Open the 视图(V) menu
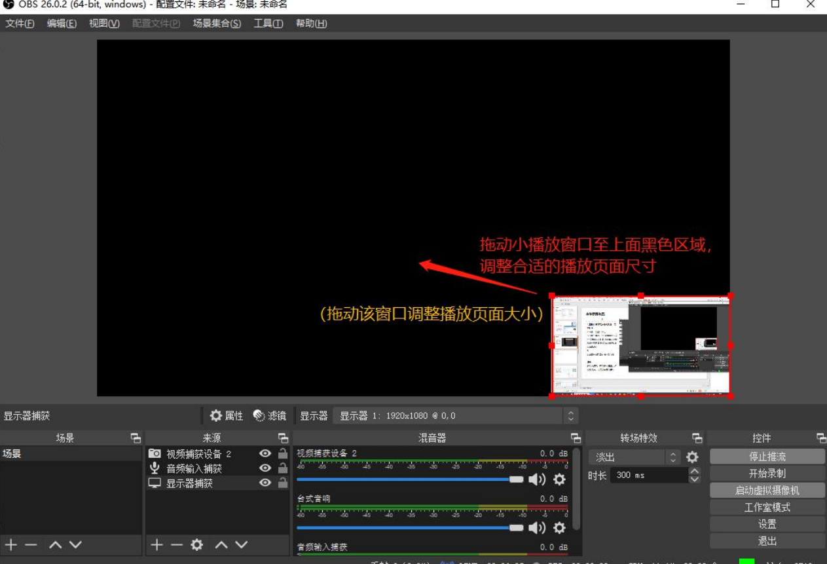This screenshot has height=564, width=827. (104, 24)
